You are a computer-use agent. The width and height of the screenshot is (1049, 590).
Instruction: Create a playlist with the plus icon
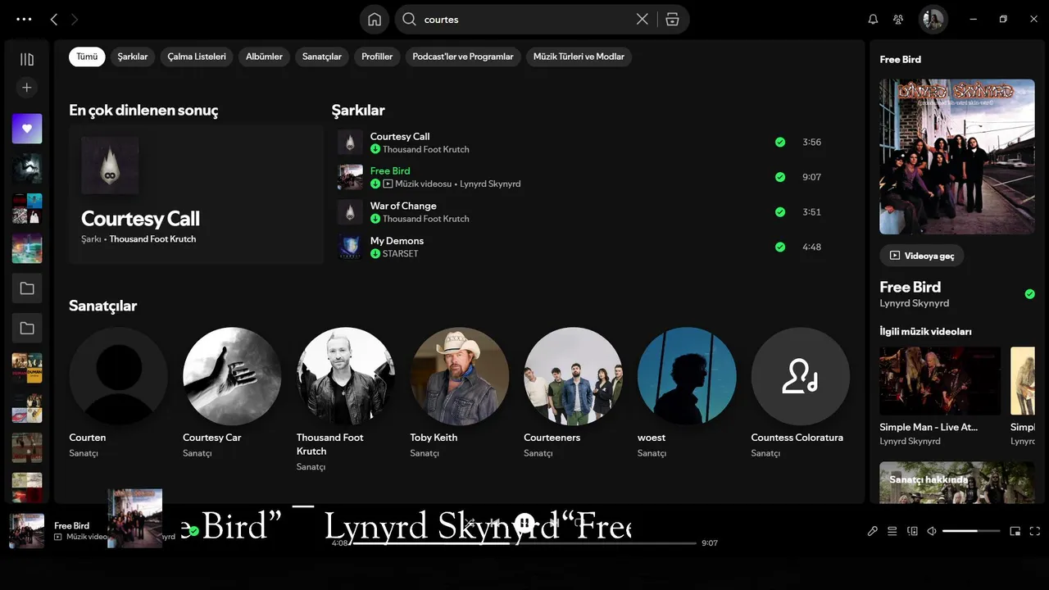tap(27, 88)
